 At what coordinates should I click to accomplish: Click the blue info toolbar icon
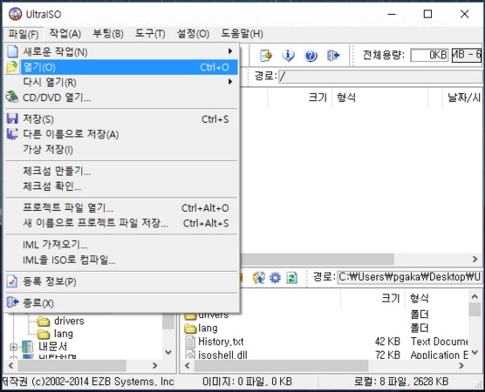click(288, 56)
